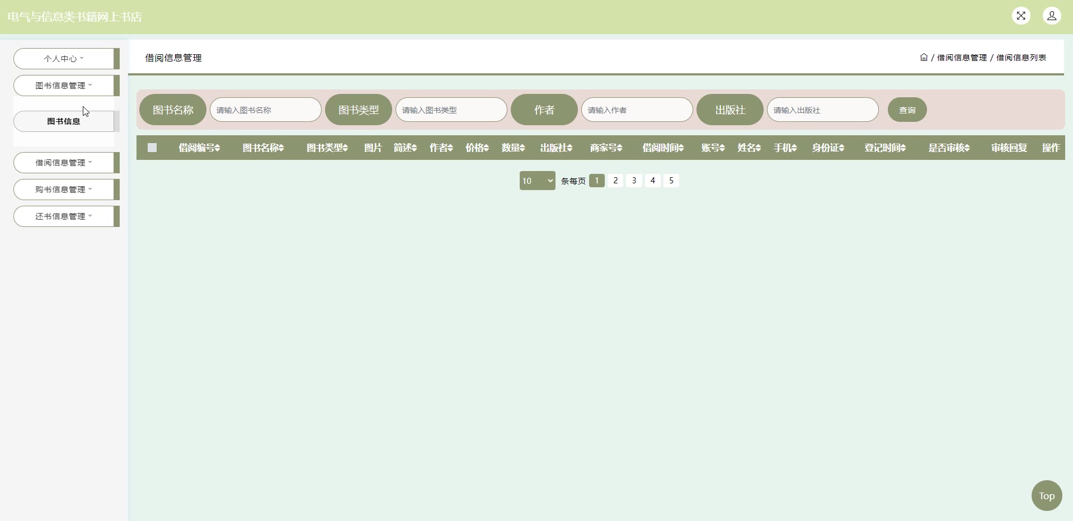Click the 图书类型 search label
Viewport: 1073px width, 521px height.
click(359, 110)
